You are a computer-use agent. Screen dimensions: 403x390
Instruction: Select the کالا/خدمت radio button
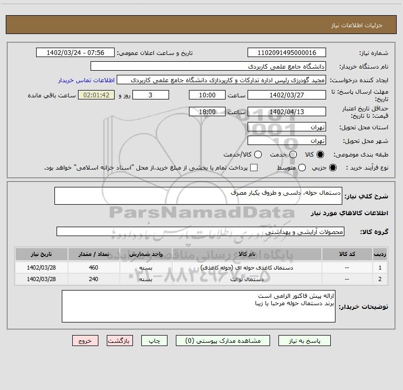[258, 154]
